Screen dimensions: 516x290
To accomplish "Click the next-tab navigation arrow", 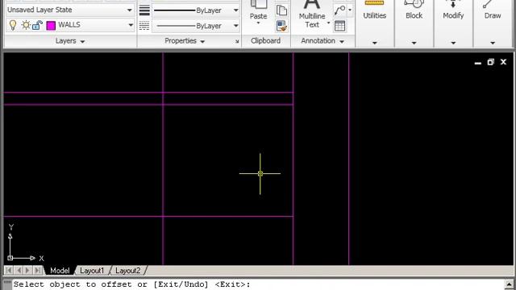I will tap(28, 271).
